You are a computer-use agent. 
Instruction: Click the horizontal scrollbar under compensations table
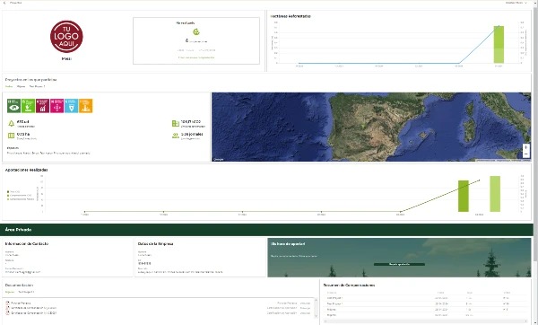[425, 321]
